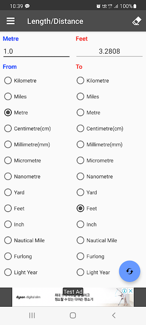
Task: Tap the eraser clear icon
Action: 137,21
